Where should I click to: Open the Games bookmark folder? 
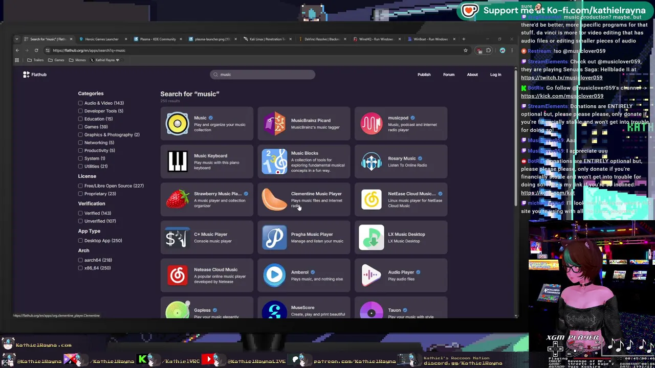56,60
